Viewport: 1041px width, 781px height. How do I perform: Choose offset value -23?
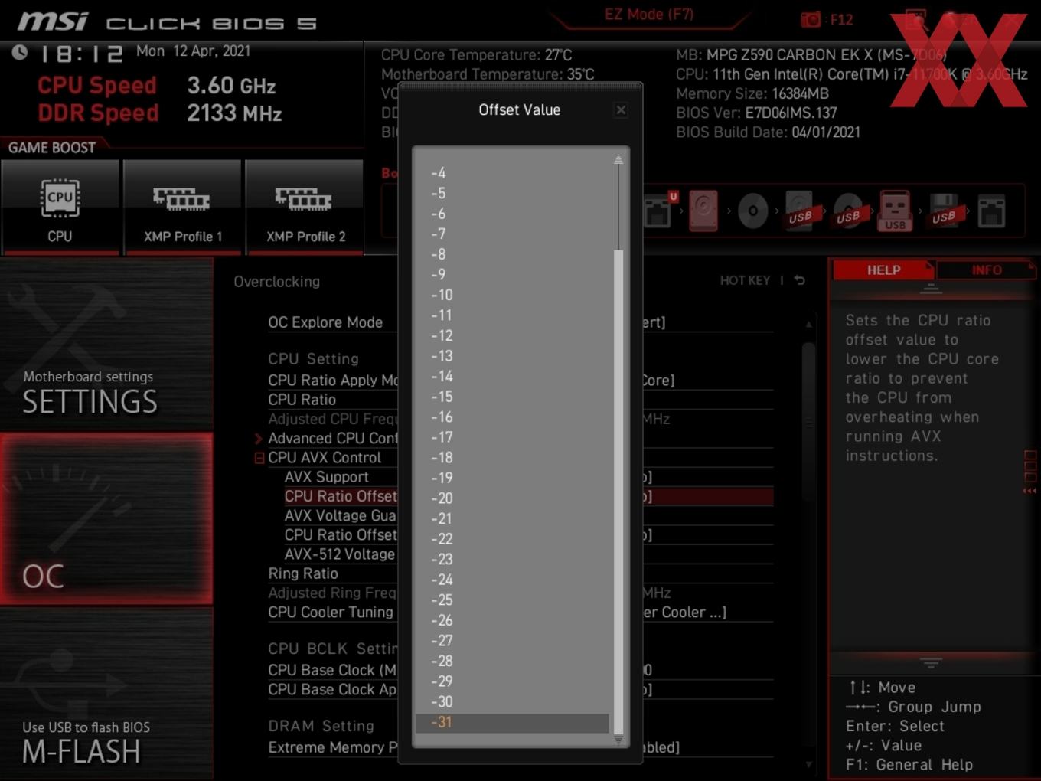coord(512,559)
